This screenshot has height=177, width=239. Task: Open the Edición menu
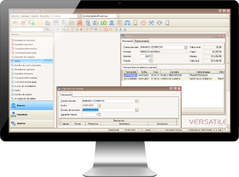point(15,16)
